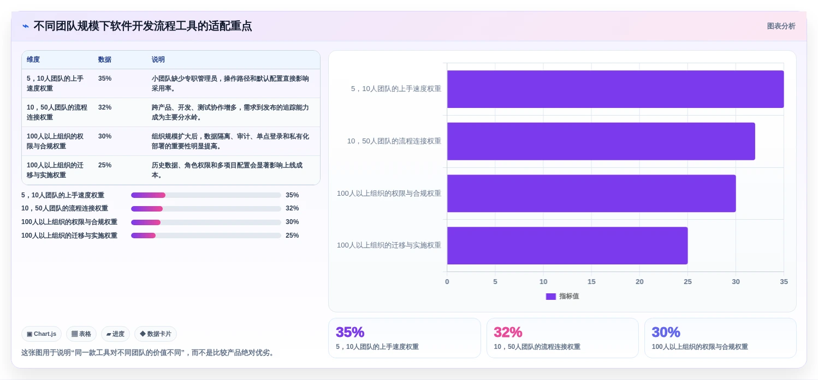The width and height of the screenshot is (818, 380).
Task: Click the 32% progress bar for 10，50人团队
Action: tap(206, 208)
